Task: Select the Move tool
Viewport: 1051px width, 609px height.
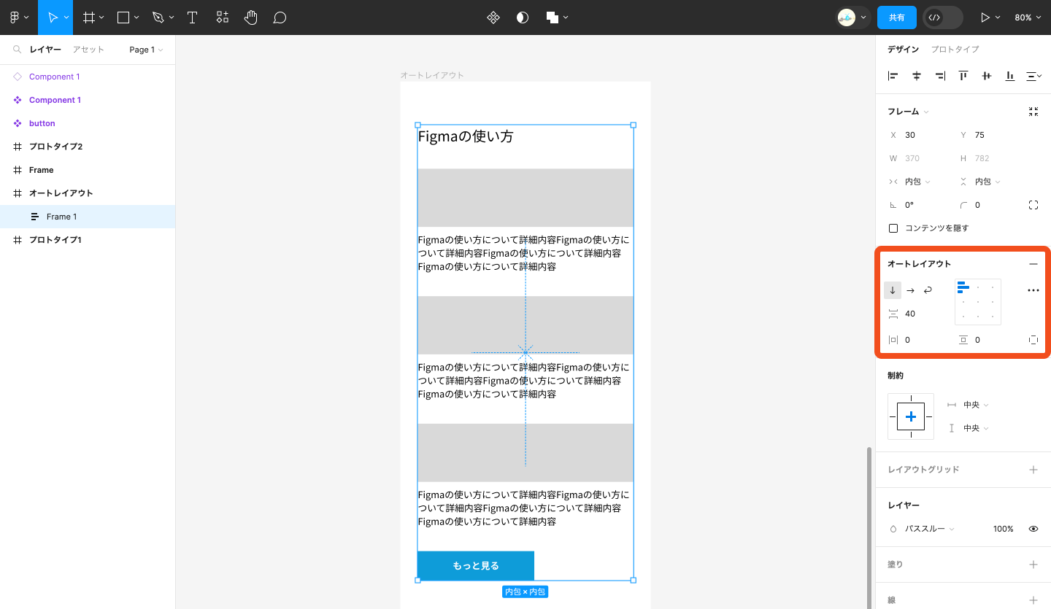Action: click(x=53, y=18)
